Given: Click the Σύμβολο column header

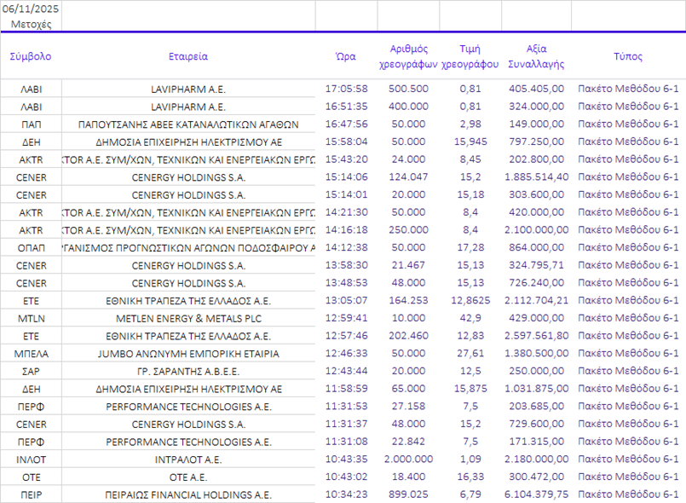Looking at the screenshot, I should tap(31, 56).
